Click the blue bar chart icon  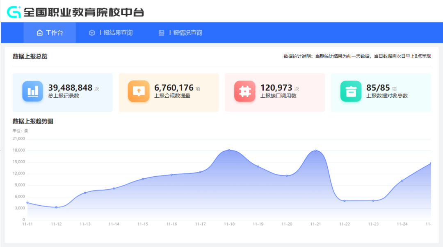click(x=32, y=91)
